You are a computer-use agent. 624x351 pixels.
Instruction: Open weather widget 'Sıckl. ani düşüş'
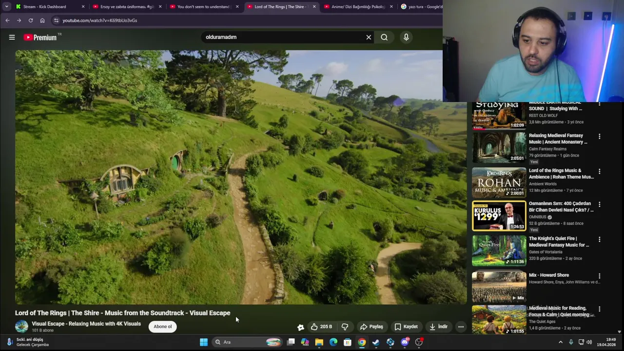27,342
